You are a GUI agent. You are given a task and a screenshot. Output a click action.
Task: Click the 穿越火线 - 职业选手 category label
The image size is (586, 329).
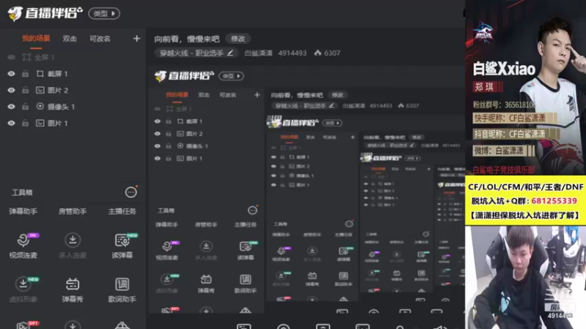[x=191, y=53]
